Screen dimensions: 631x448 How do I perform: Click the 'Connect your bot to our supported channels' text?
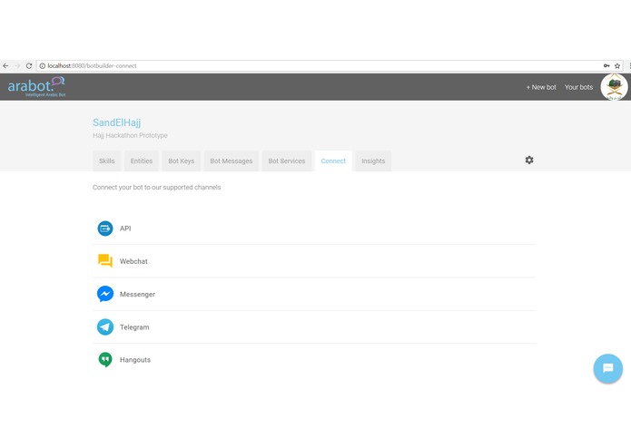click(x=156, y=187)
